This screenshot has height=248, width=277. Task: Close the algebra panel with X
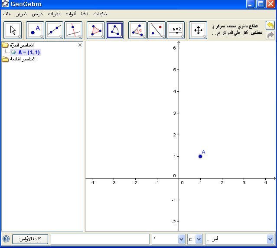pos(80,45)
